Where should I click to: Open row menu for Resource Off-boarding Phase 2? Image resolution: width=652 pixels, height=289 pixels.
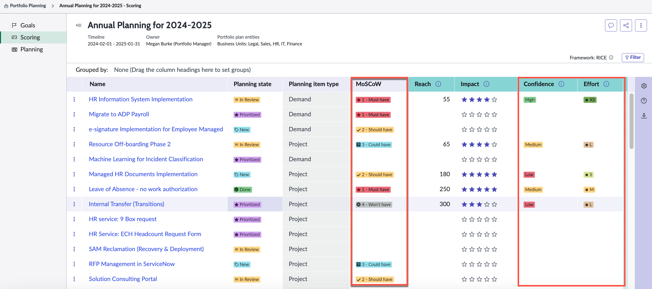(x=74, y=144)
